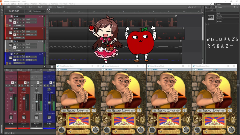The width and height of the screenshot is (240, 135).
Task: Open the file menu in the menu bar
Action: (x=6, y=4)
